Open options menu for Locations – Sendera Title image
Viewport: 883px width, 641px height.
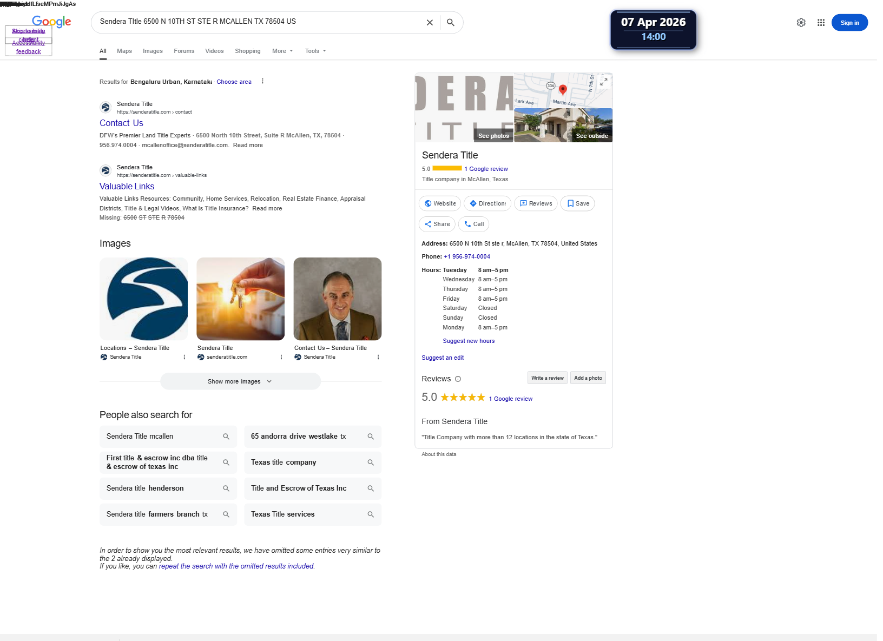click(x=184, y=357)
